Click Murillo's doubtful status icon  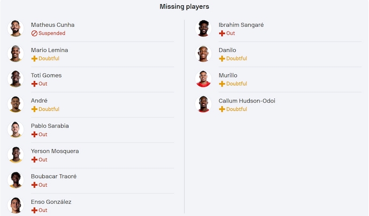pos(222,84)
